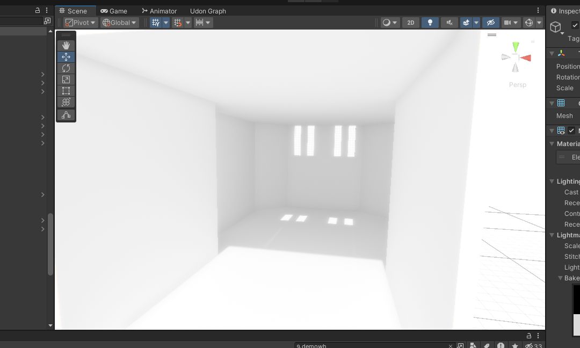
Task: Toggle Gizmos visibility icon
Action: click(x=529, y=23)
